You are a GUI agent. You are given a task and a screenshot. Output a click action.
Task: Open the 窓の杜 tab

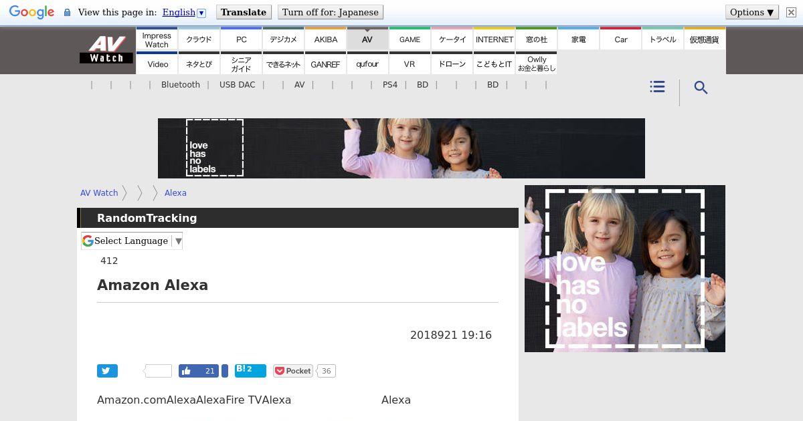tap(536, 39)
